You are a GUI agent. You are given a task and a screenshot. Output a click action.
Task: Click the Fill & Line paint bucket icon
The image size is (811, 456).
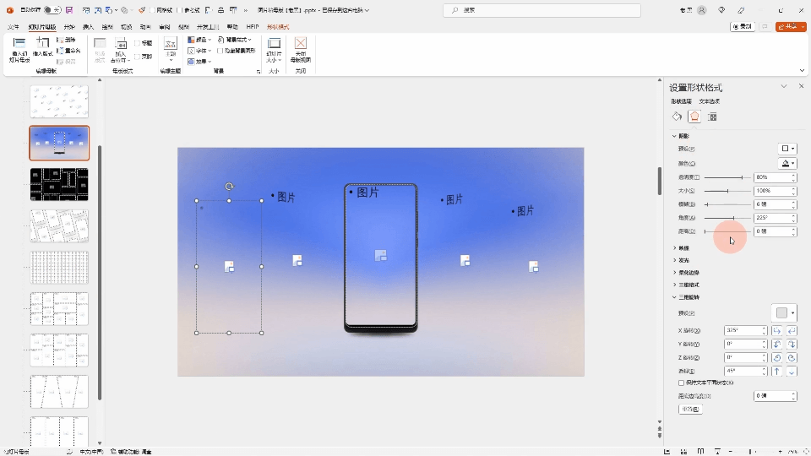[x=677, y=117]
